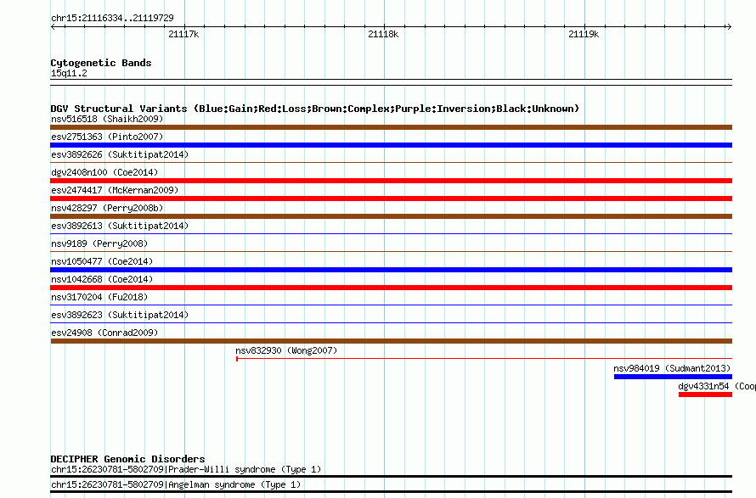Click the 15q11.2 cytogenetic band label
Screen dimensions: 756x498
69,74
